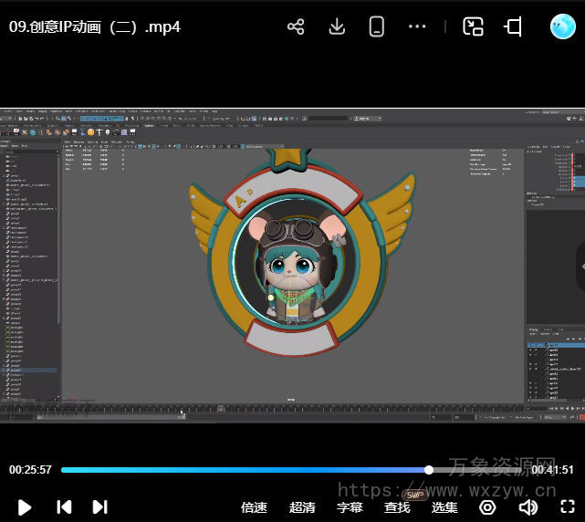Click the progress bar handle

(429, 470)
